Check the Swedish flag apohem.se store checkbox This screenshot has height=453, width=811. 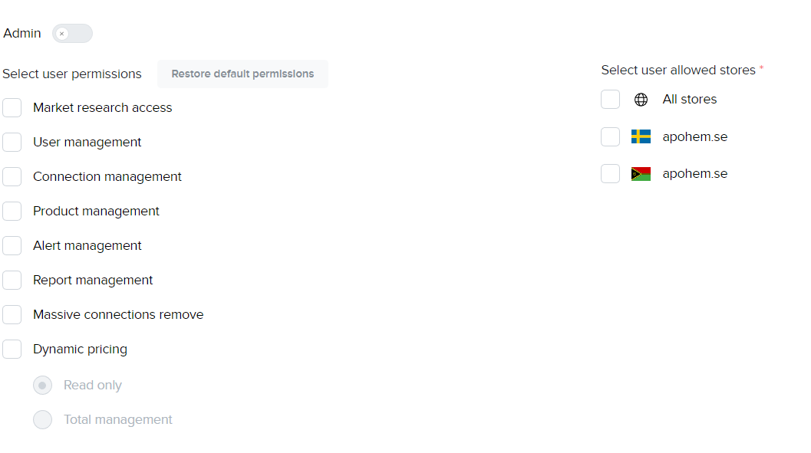pos(611,137)
